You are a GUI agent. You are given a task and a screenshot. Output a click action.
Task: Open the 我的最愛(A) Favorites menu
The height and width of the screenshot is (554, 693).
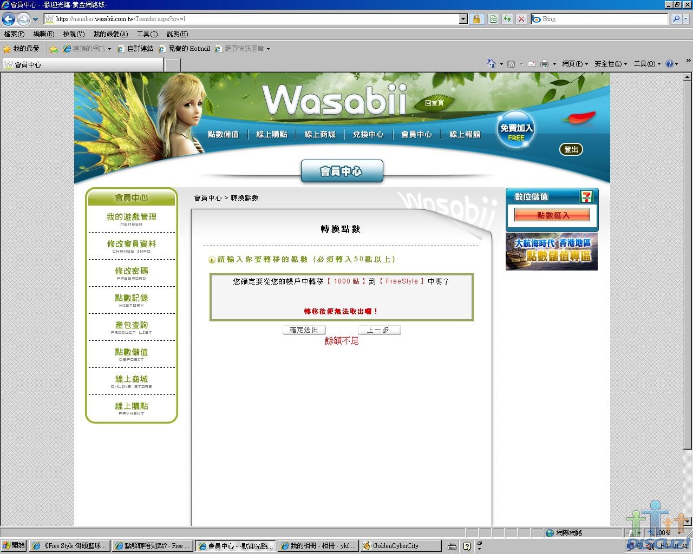pos(110,34)
